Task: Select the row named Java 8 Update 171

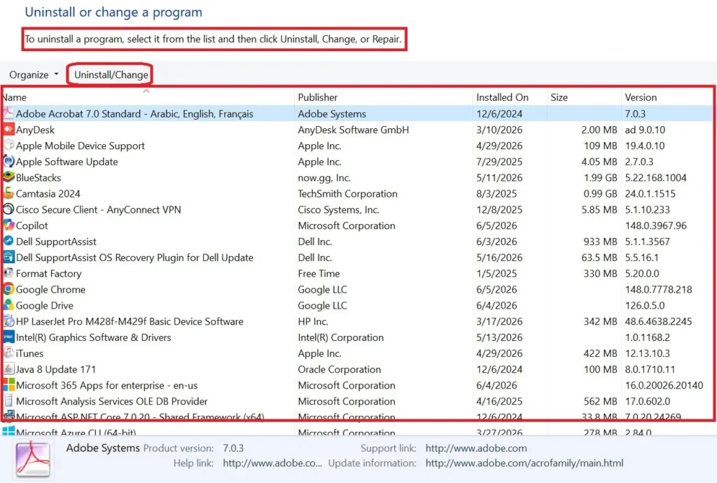Action: tap(358, 370)
